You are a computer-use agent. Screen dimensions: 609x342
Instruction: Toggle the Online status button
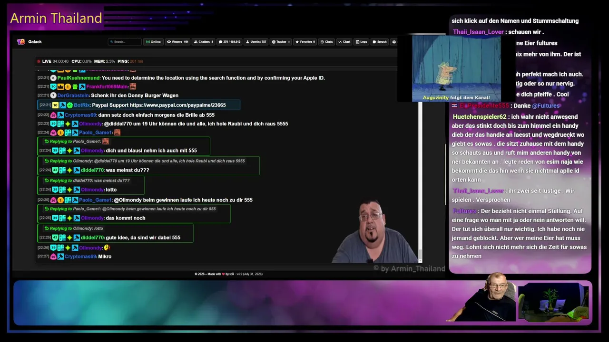153,42
